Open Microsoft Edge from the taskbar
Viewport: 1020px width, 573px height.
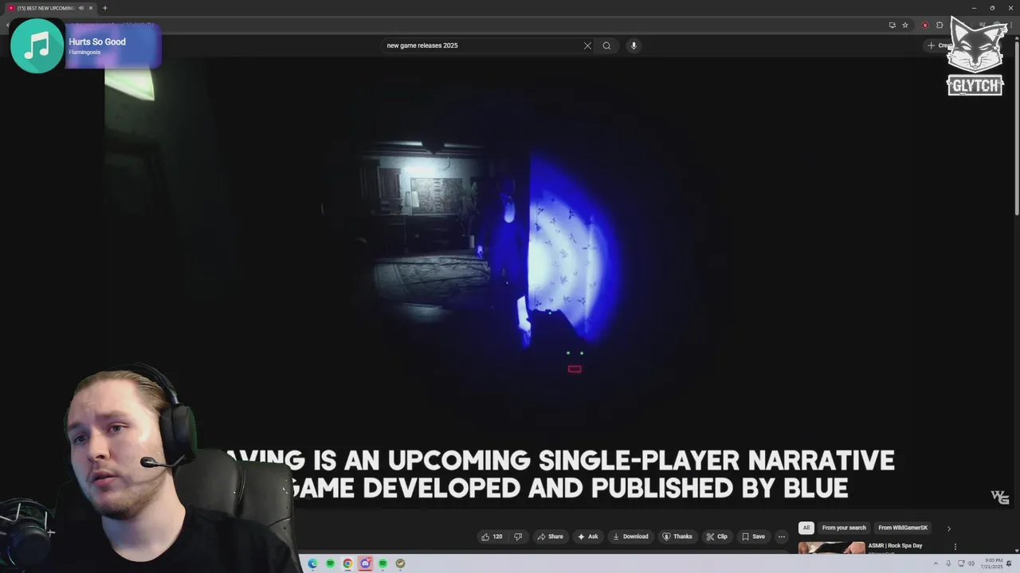pyautogui.click(x=312, y=563)
